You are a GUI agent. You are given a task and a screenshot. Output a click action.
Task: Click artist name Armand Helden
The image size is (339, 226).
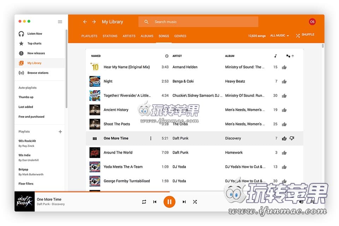(185, 67)
